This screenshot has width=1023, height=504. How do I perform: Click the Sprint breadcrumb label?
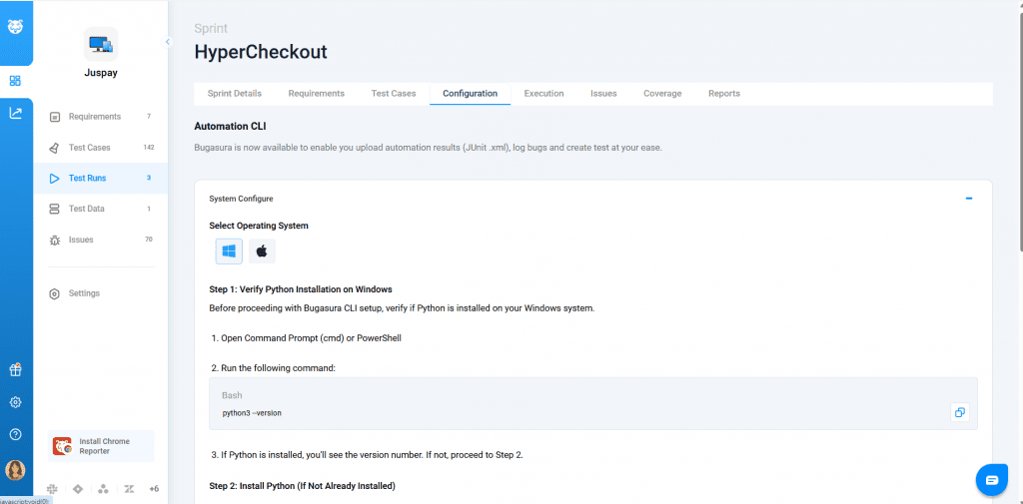click(211, 29)
